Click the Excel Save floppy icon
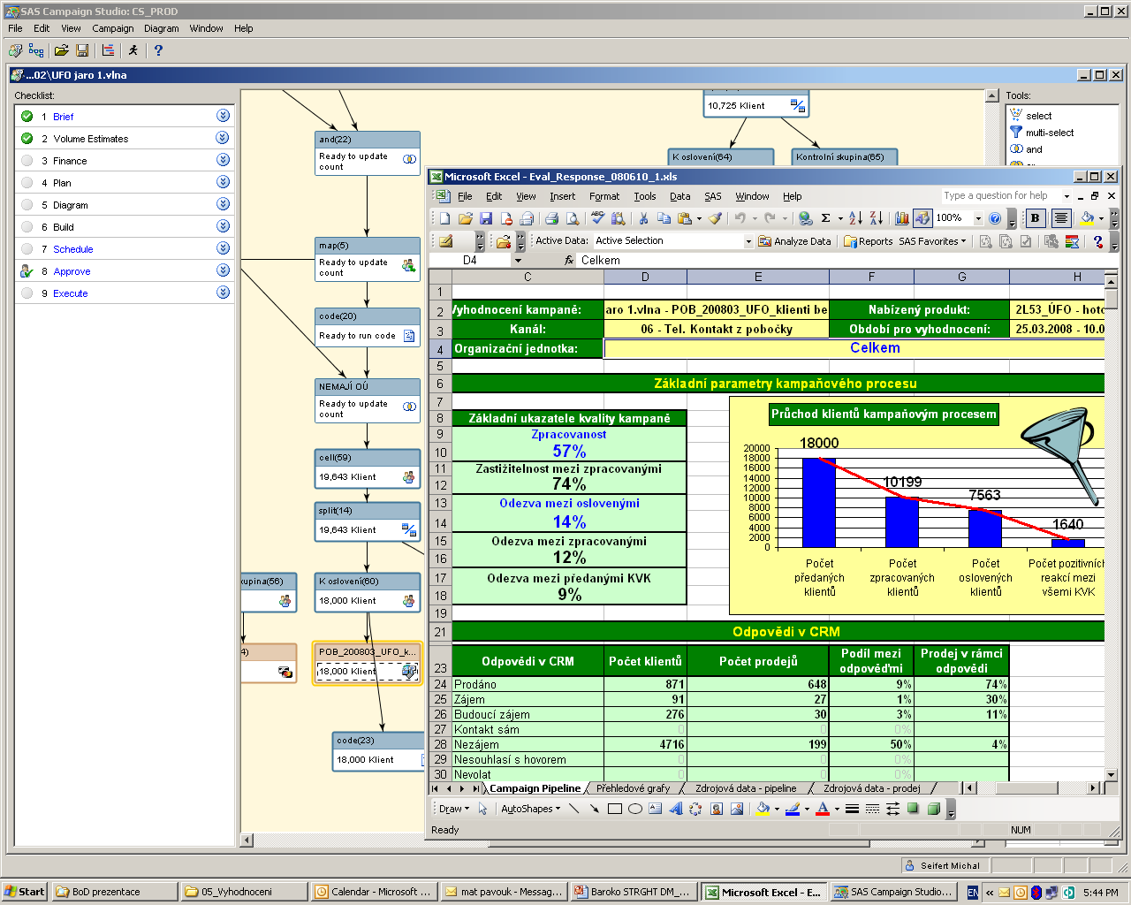1131x905 pixels. click(x=486, y=218)
